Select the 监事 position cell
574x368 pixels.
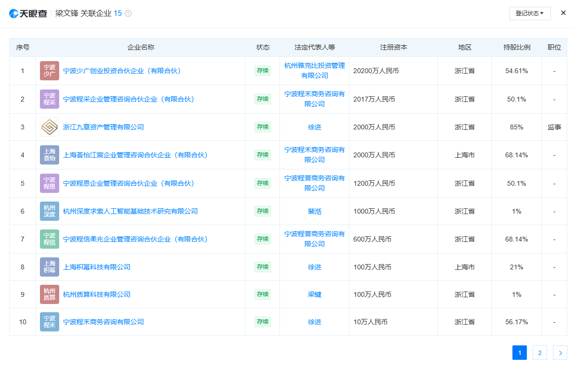point(554,127)
